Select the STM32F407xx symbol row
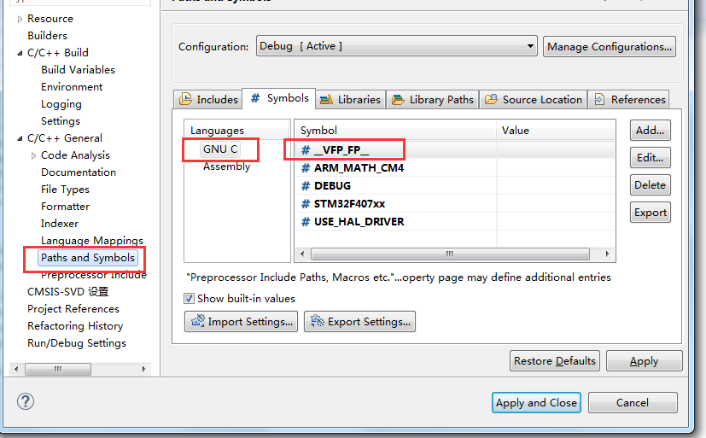 click(455, 204)
